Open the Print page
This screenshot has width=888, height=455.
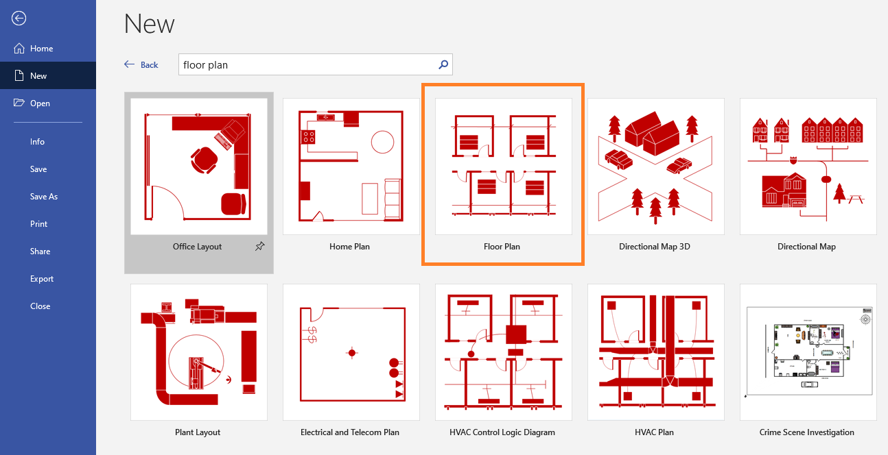[x=38, y=223]
